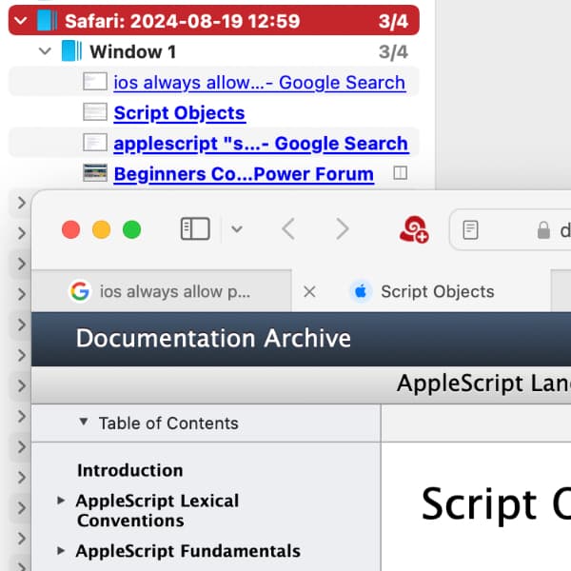Open the 'Beginners Co…Power Forum' link
The image size is (571, 571).
(x=244, y=174)
